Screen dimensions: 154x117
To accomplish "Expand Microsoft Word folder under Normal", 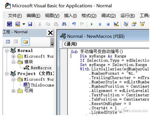I will pyautogui.click(x=14, y=56).
